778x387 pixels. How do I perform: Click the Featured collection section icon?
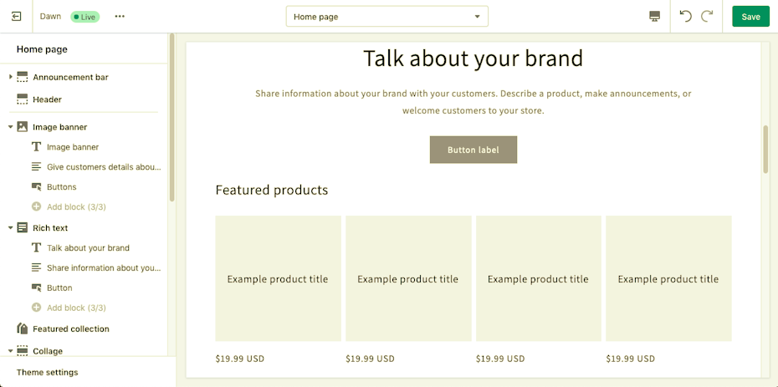[x=23, y=329]
